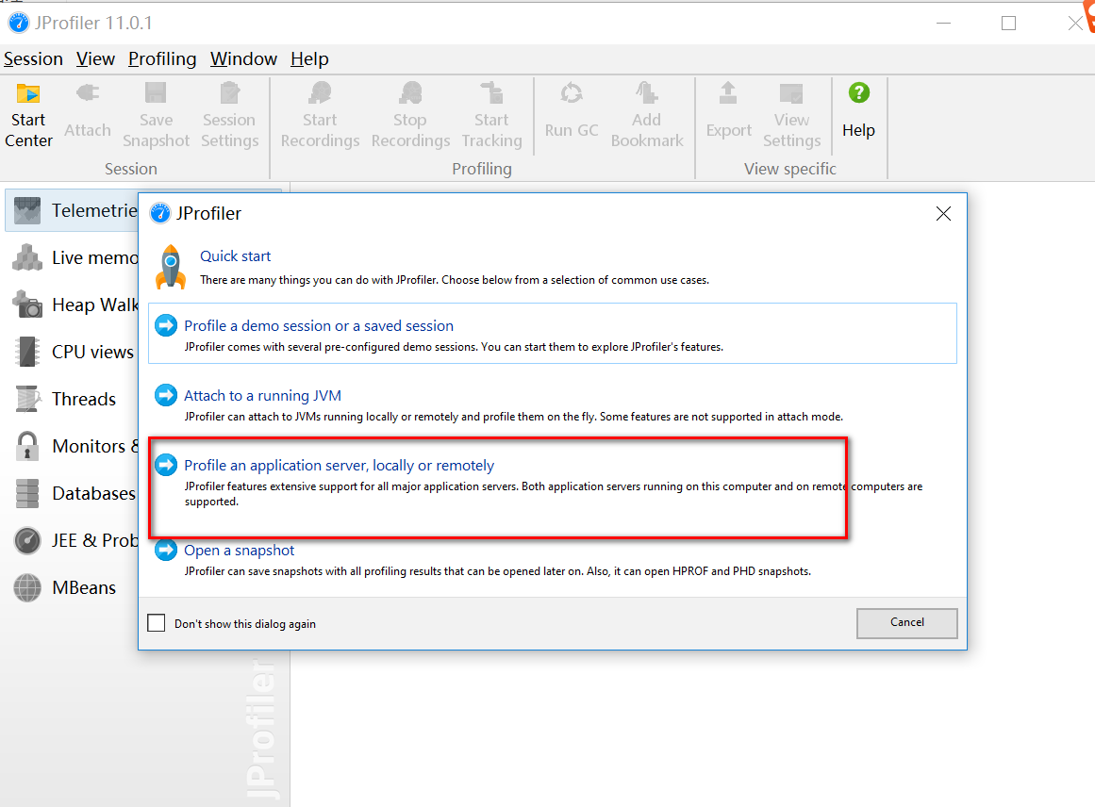Select the JEE & Probes gauge icon
Viewport: 1095px width, 807px height.
27,540
